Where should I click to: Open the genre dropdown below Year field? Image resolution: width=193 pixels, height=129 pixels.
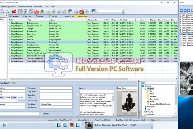click(17, 101)
